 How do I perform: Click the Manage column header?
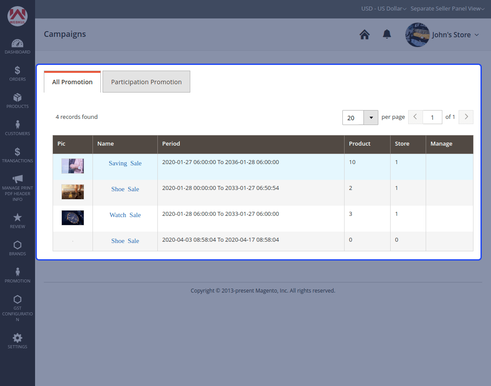point(449,144)
